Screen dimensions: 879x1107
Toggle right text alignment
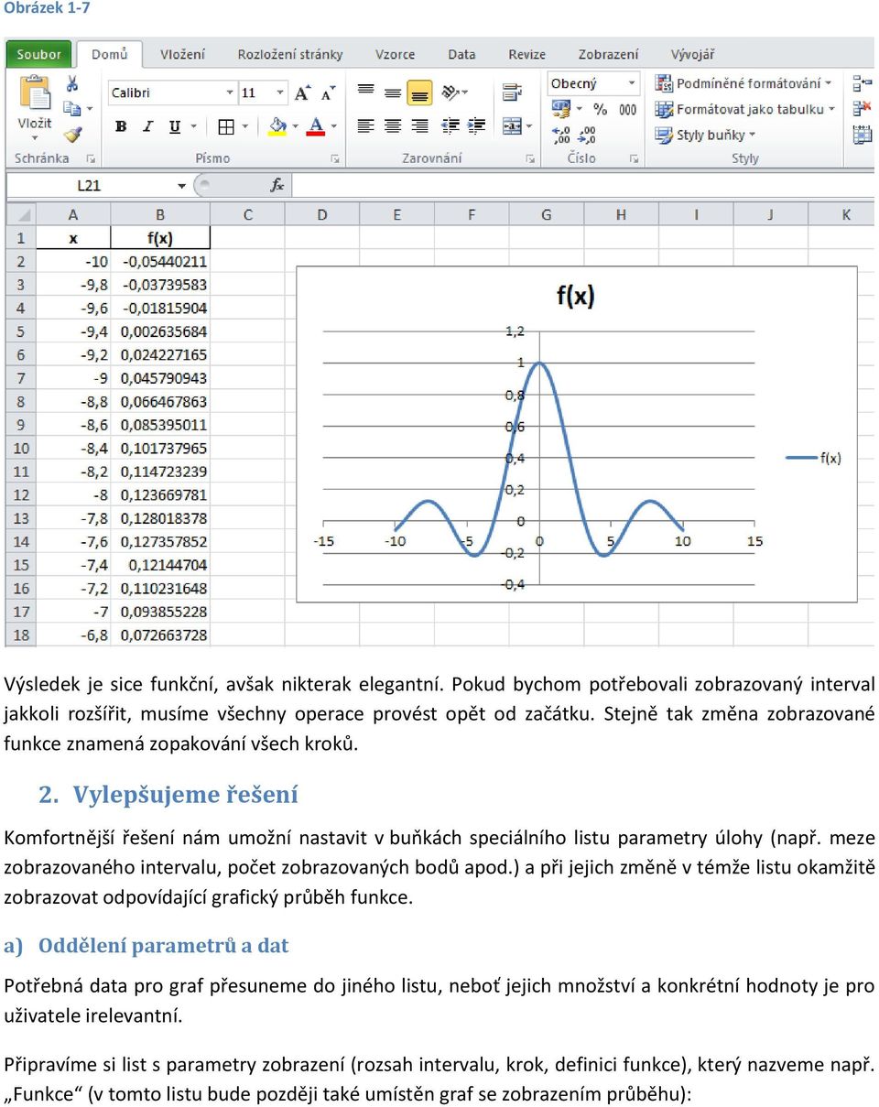tap(419, 125)
